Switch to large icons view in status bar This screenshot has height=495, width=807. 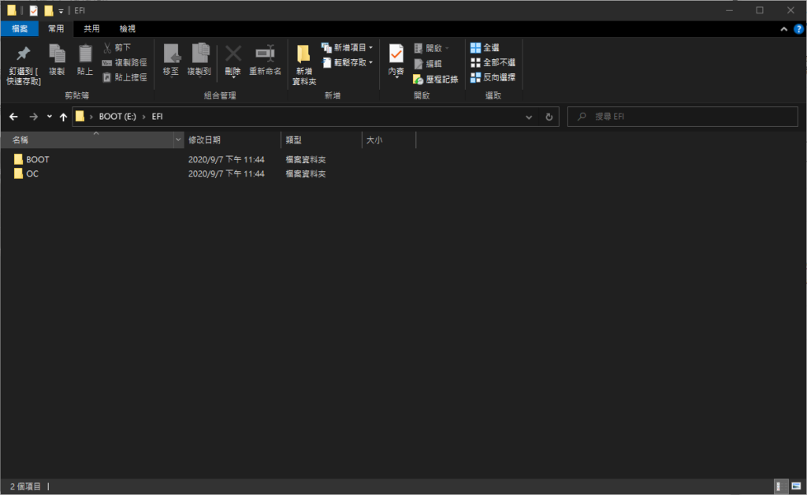794,486
